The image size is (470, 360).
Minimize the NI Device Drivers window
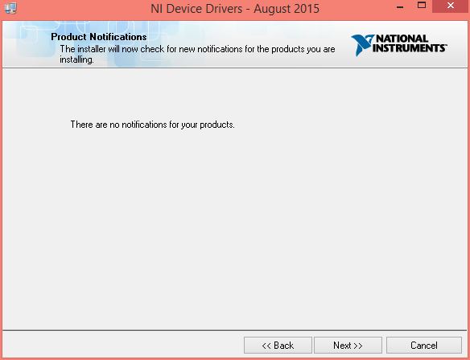pos(400,7)
